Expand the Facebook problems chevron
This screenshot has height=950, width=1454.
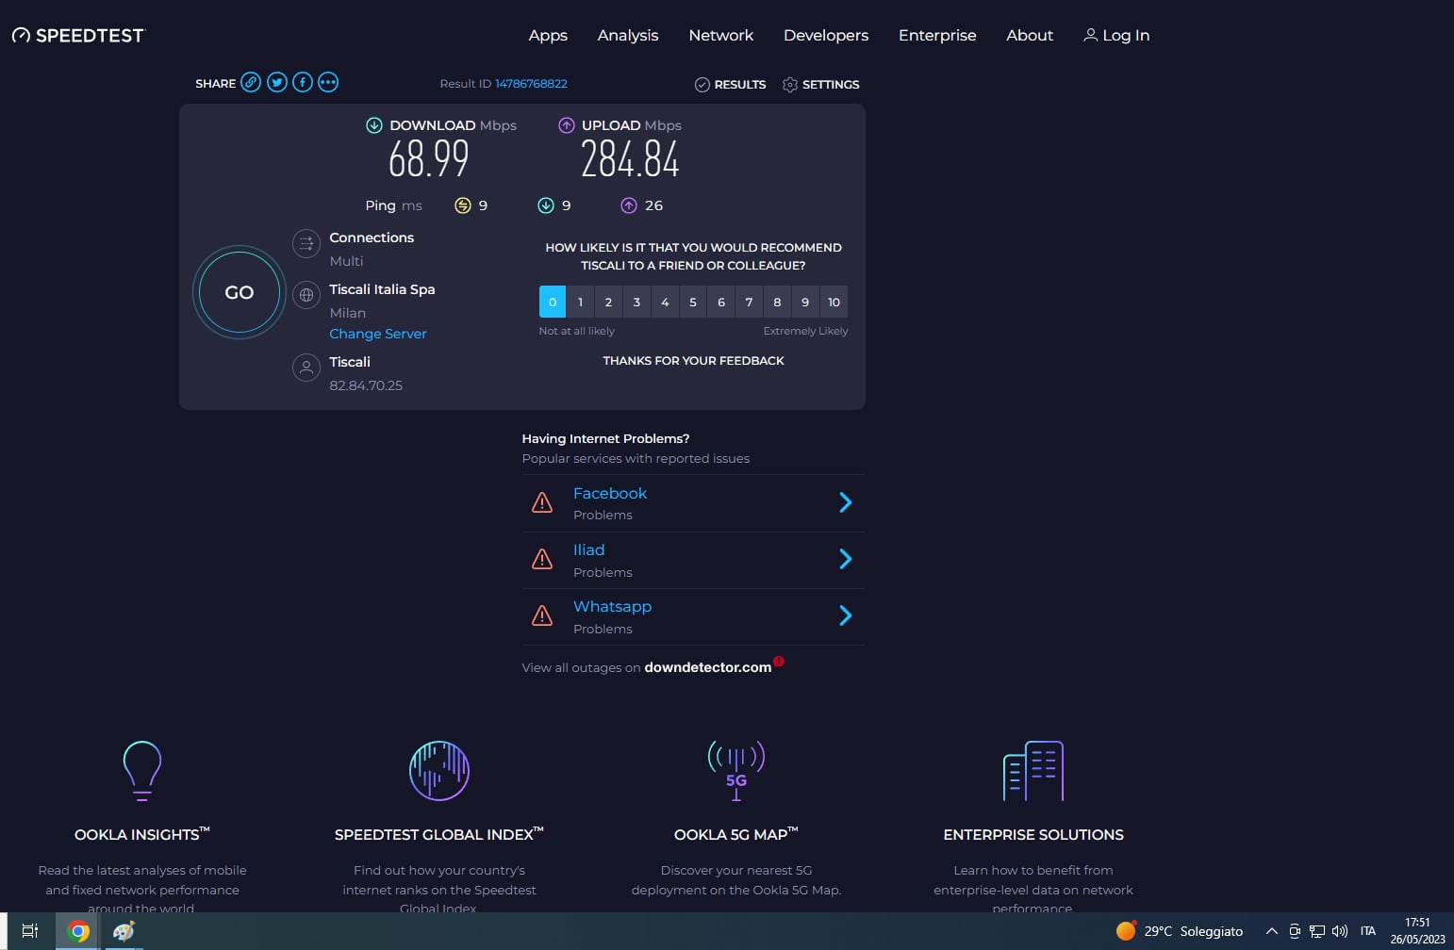click(x=845, y=502)
